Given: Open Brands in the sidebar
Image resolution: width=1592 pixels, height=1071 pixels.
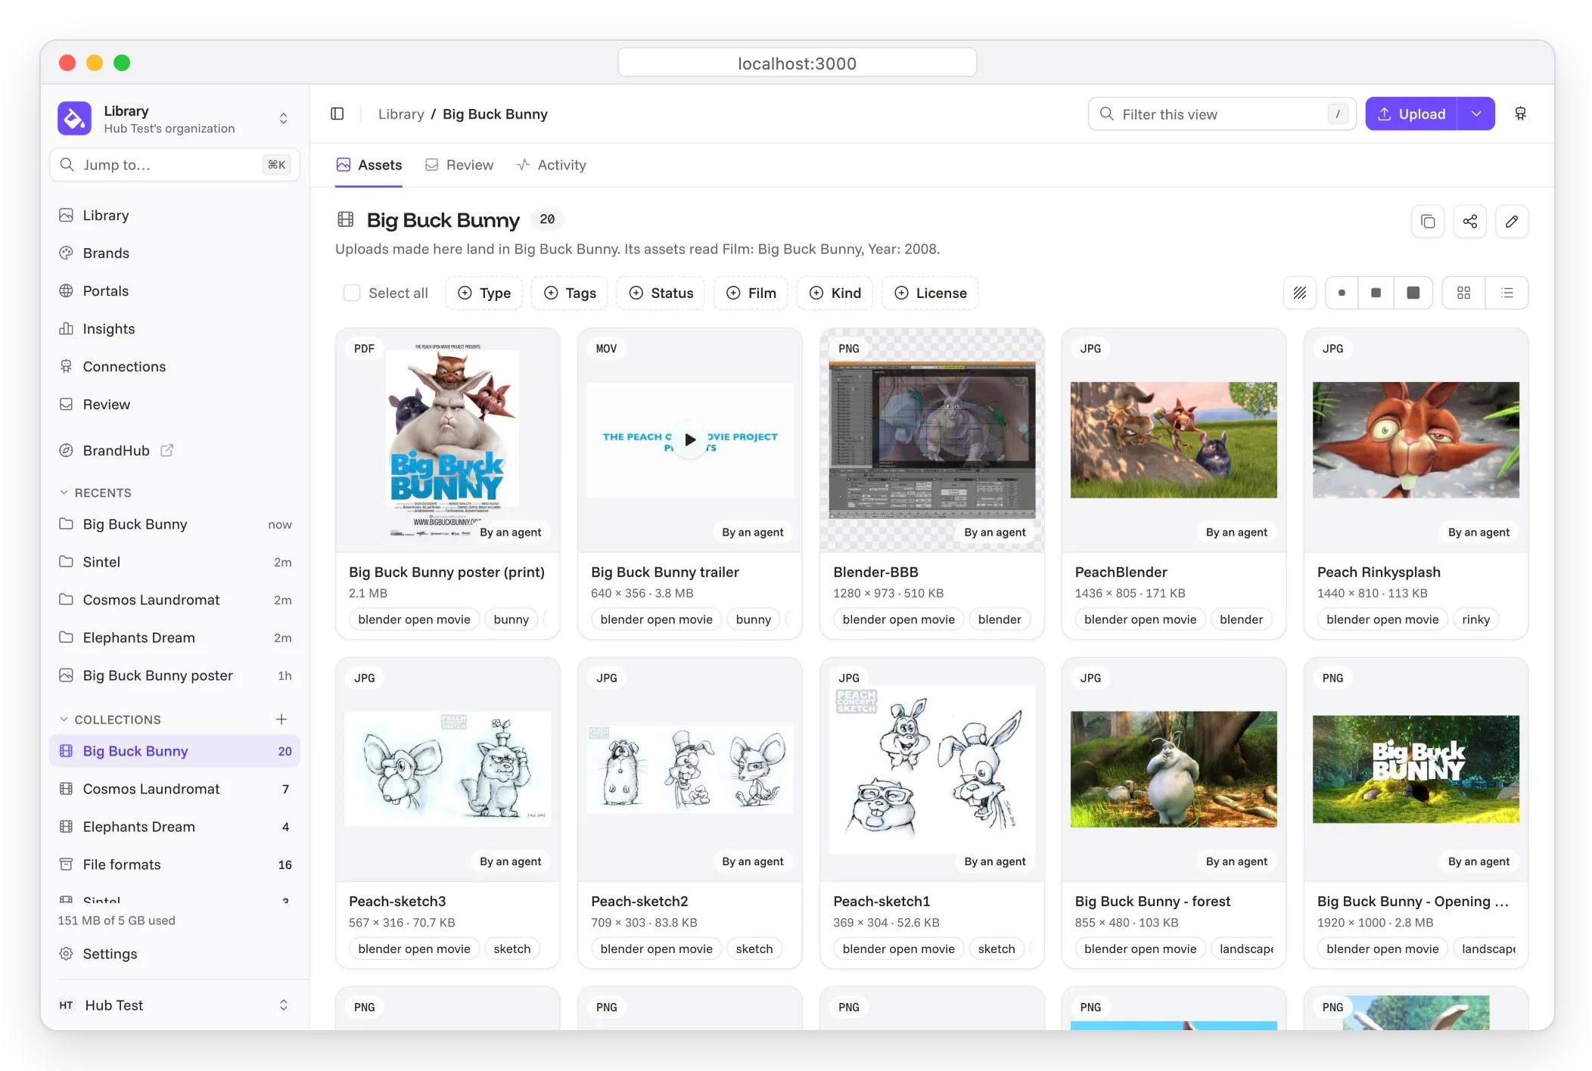Looking at the screenshot, I should click(175, 253).
